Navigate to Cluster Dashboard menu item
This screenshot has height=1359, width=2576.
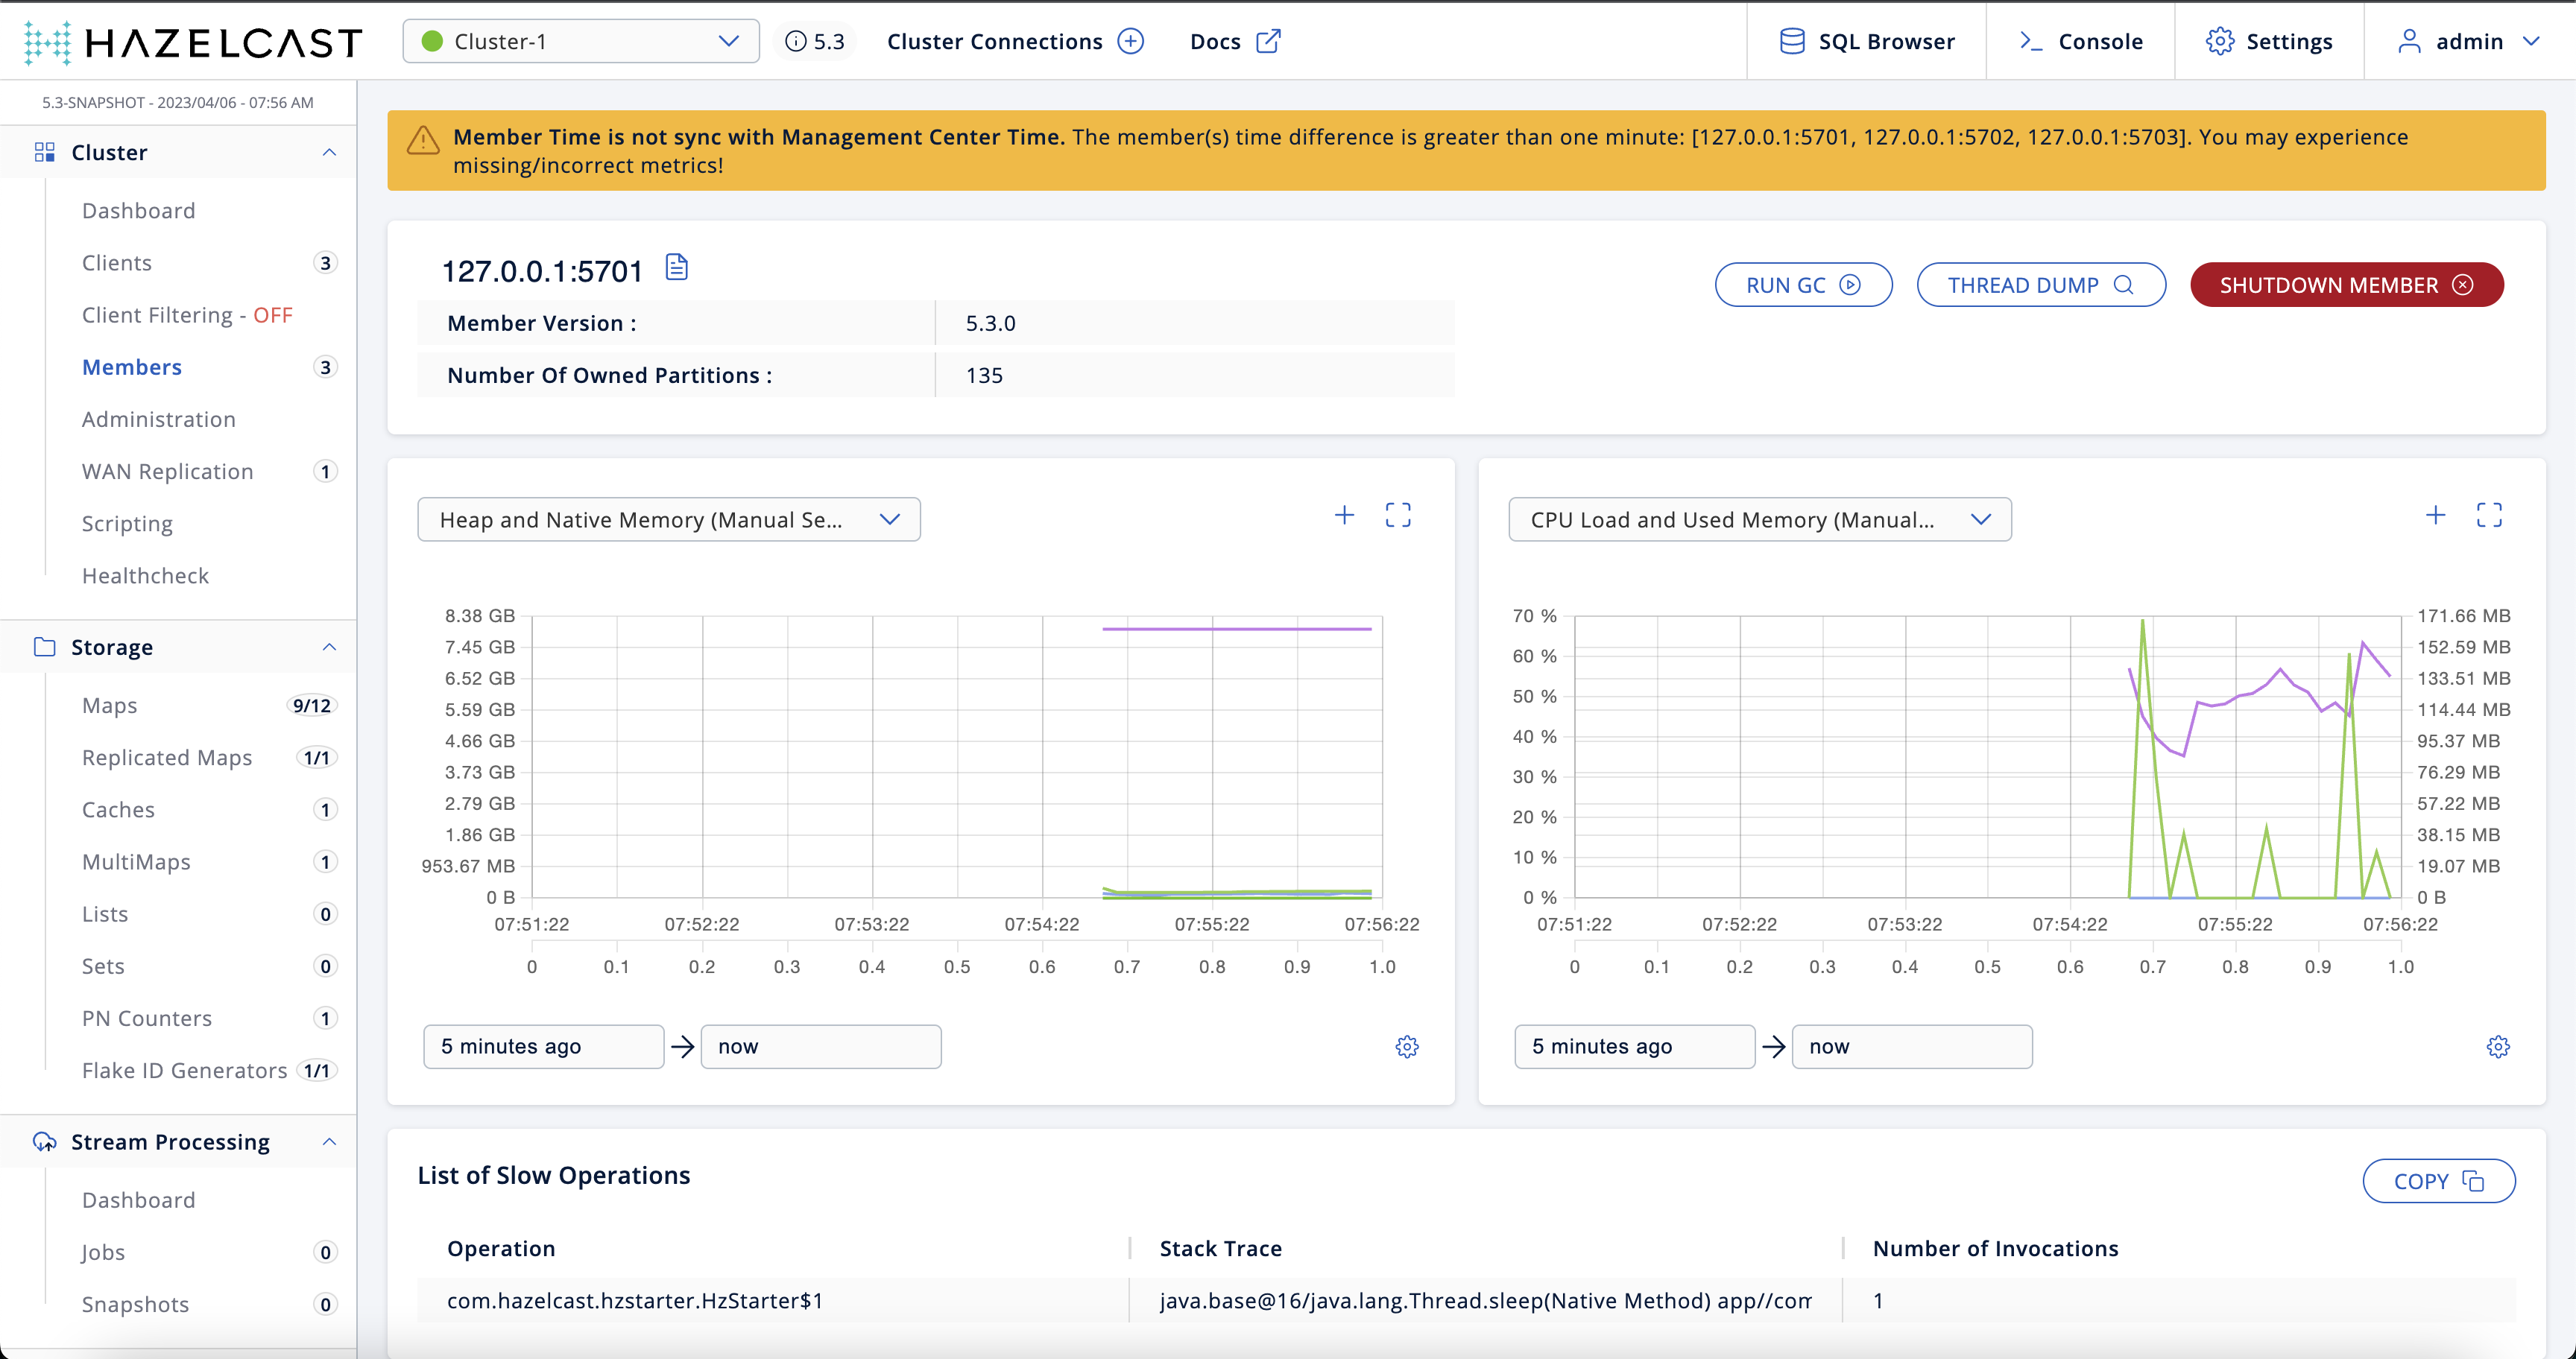coord(138,209)
